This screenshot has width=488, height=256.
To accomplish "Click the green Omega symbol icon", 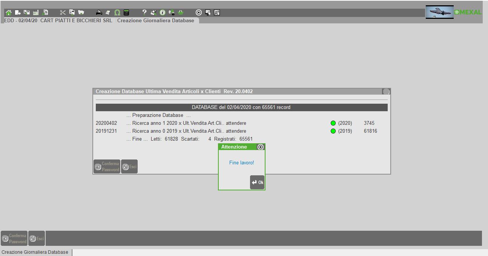I will click(x=117, y=12).
